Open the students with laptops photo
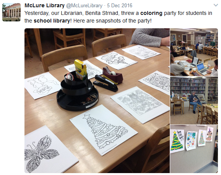Screen dimensions: 221x175 [194, 52]
